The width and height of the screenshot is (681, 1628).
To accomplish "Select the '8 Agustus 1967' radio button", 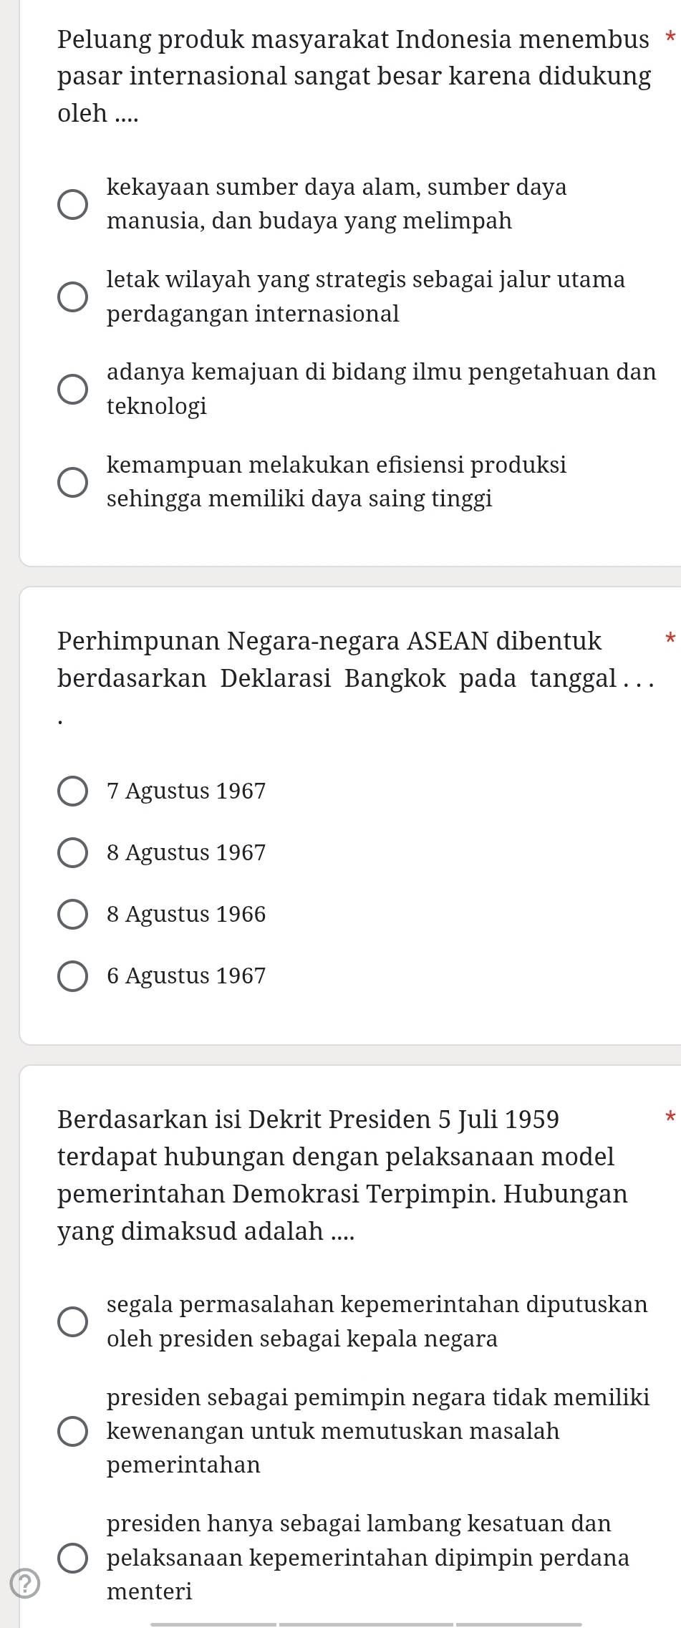I will point(73,853).
